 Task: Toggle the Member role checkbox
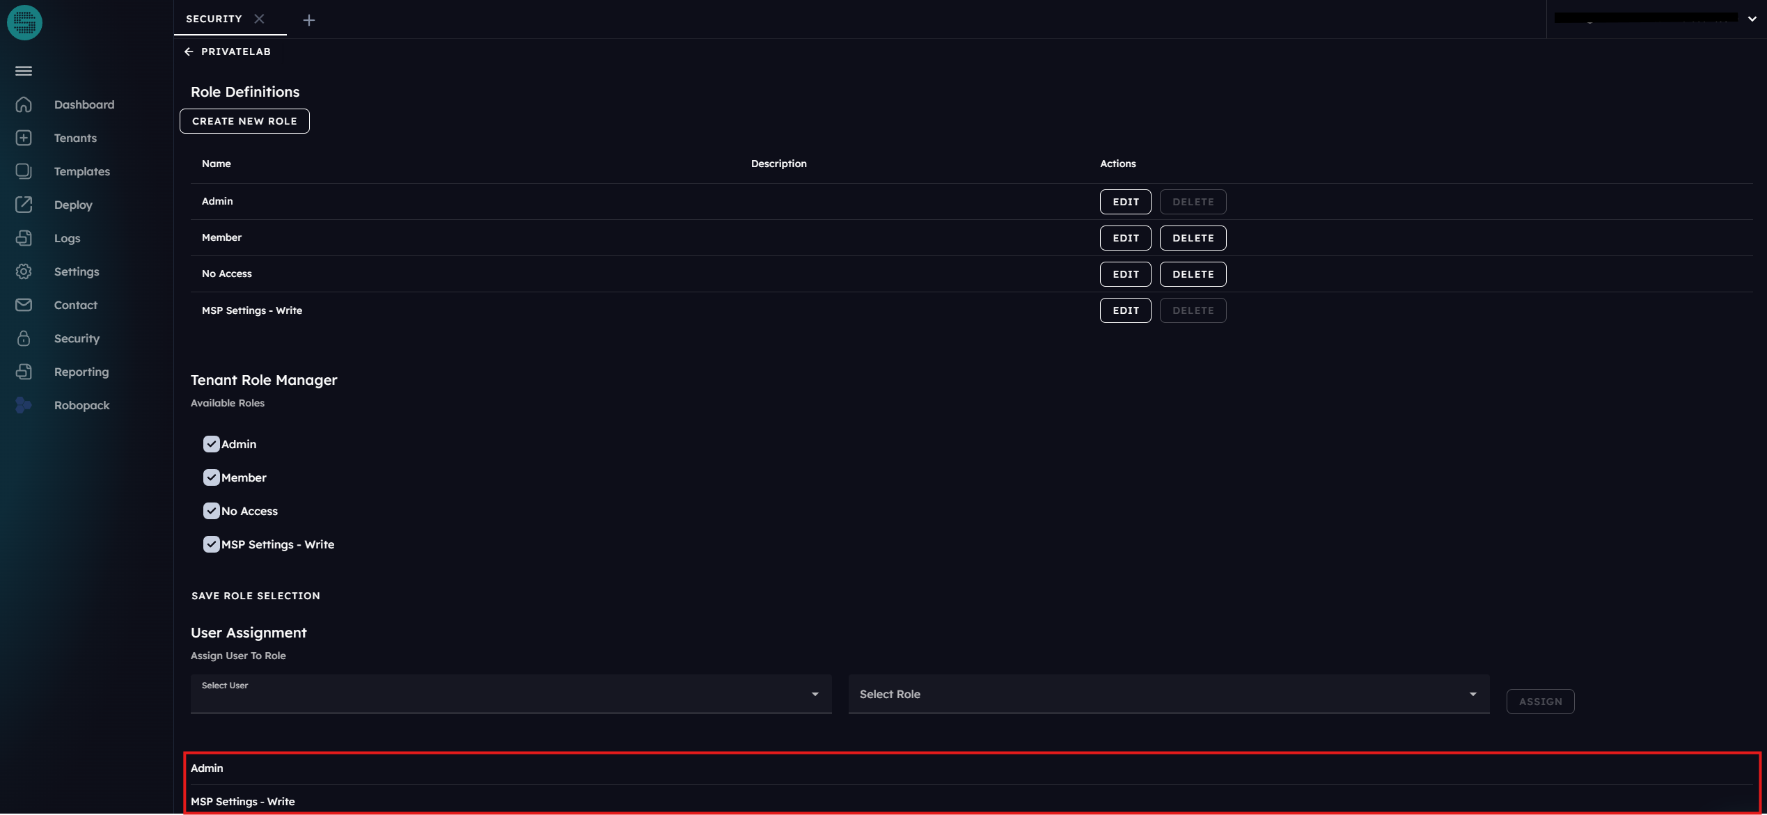(x=211, y=477)
